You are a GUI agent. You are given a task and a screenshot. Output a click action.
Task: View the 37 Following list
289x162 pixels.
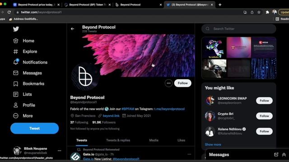point(79,122)
